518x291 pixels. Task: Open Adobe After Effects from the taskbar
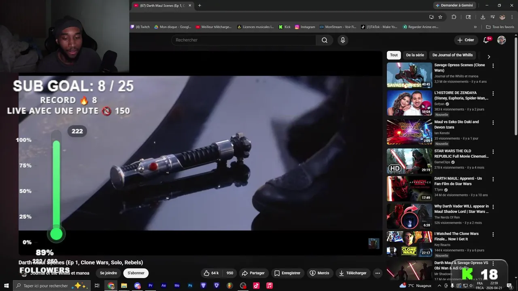[163, 286]
